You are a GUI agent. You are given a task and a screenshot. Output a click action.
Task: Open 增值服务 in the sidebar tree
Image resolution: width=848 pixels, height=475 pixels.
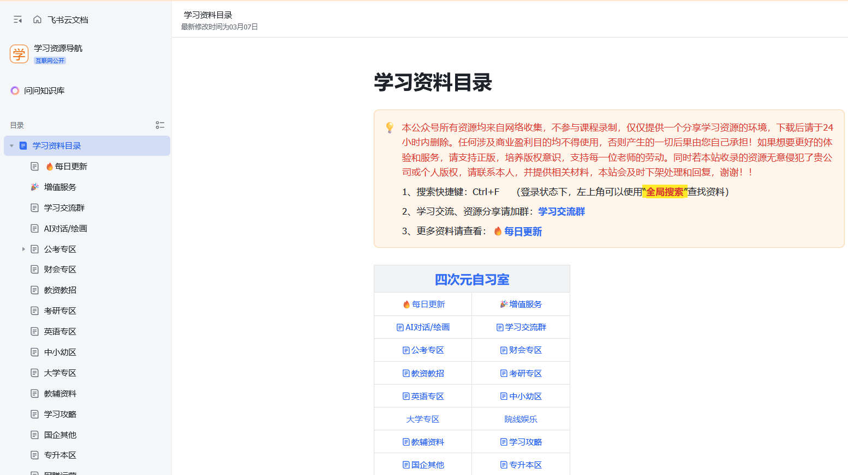point(60,187)
